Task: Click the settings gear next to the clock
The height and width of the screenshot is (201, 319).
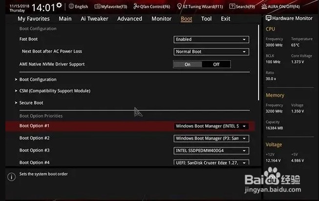Action: (x=59, y=5)
